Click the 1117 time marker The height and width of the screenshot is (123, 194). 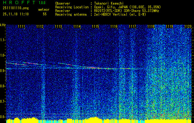[x=132, y=26]
